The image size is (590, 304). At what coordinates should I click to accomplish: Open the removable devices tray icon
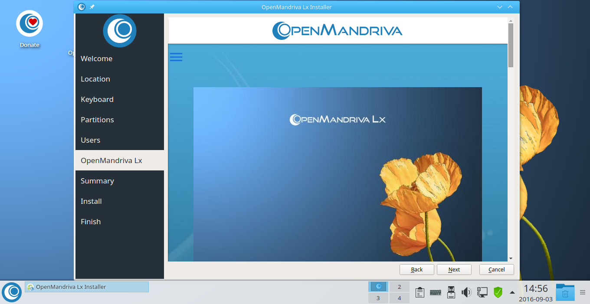451,292
